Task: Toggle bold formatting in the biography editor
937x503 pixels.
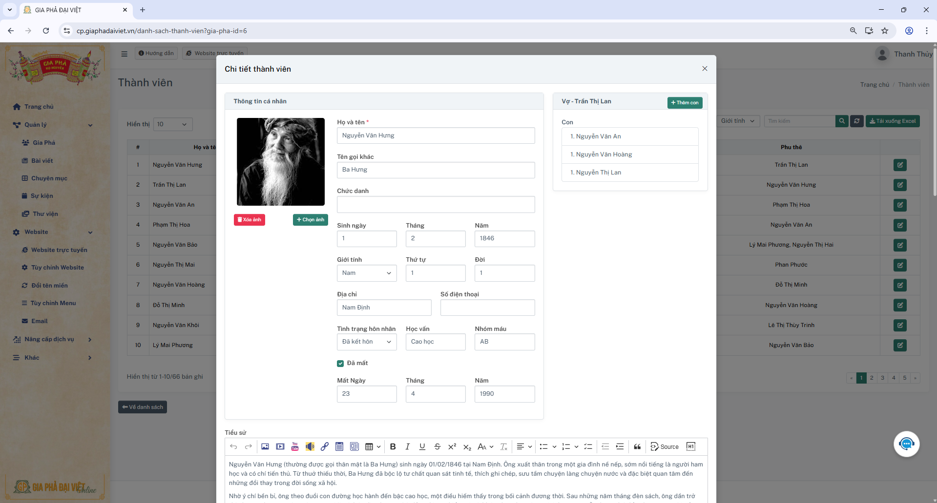Action: [393, 446]
